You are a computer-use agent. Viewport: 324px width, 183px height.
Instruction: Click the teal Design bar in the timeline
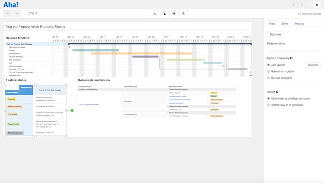[x=95, y=50]
